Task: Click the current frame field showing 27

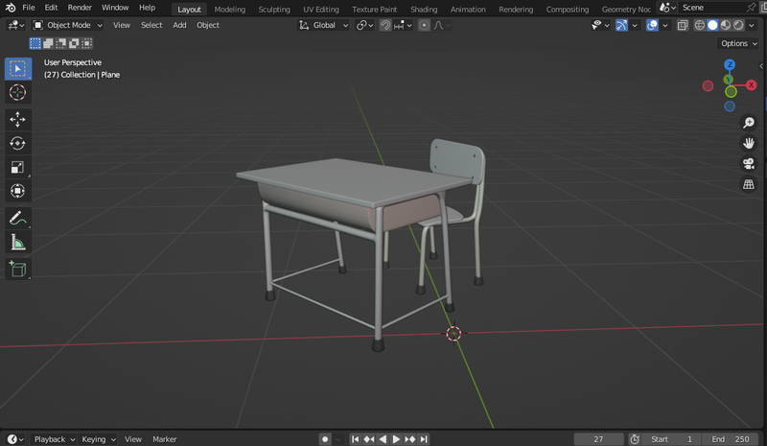Action: [598, 439]
